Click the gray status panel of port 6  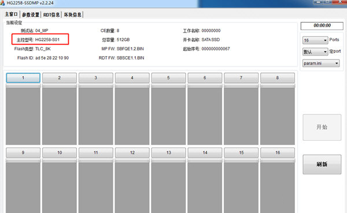205,116
